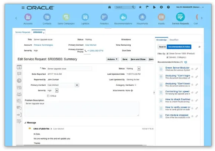Screen dimensions: 215x151
Task: Click the Problem Description text area
Action: coord(82,109)
